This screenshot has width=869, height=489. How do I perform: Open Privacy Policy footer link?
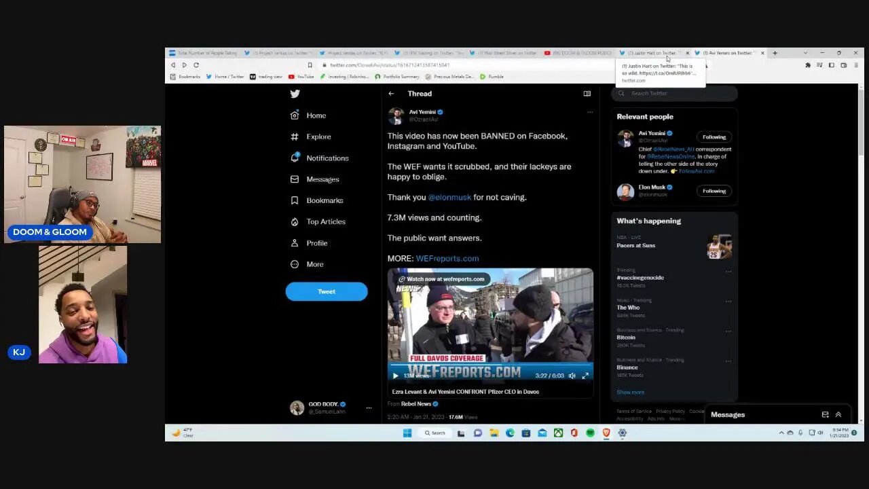[x=670, y=412]
